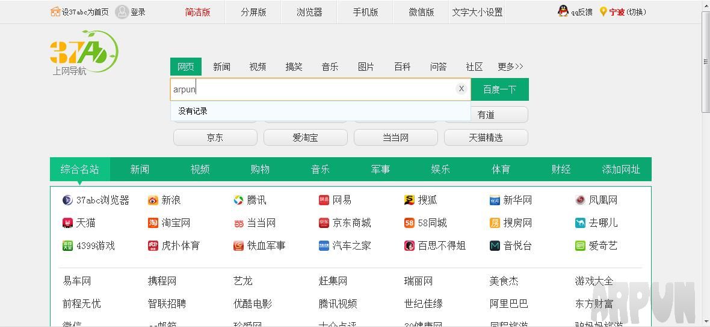Screen dimensions: 710x327
Task: Switch to 购物 category tab
Action: pos(260,169)
